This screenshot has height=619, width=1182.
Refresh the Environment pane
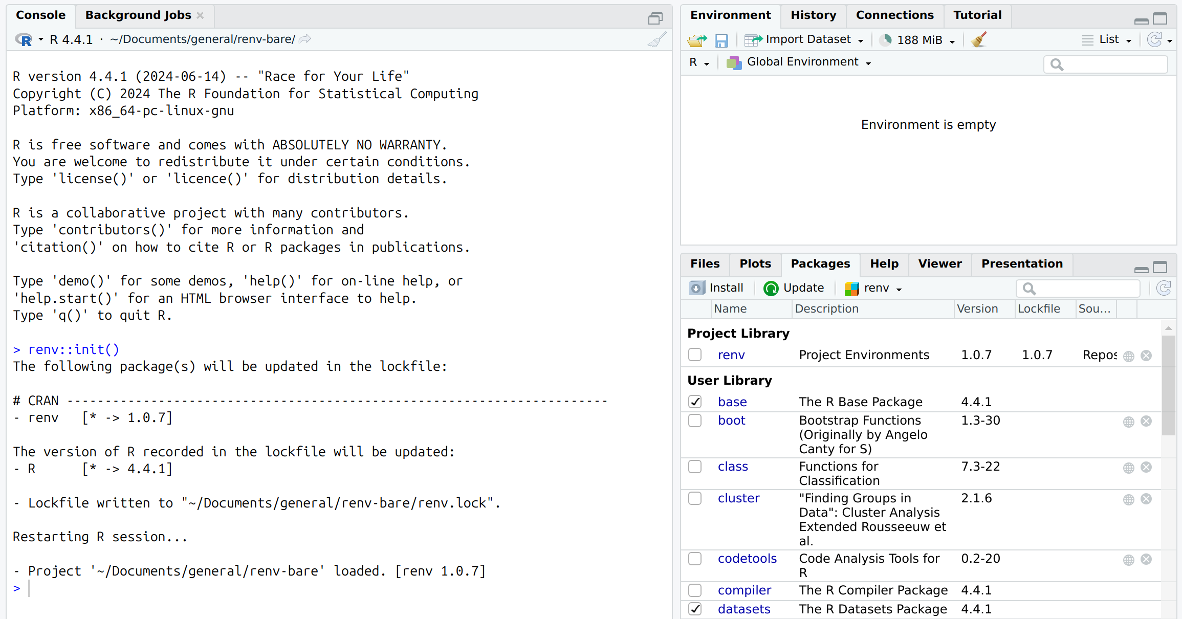click(1154, 39)
